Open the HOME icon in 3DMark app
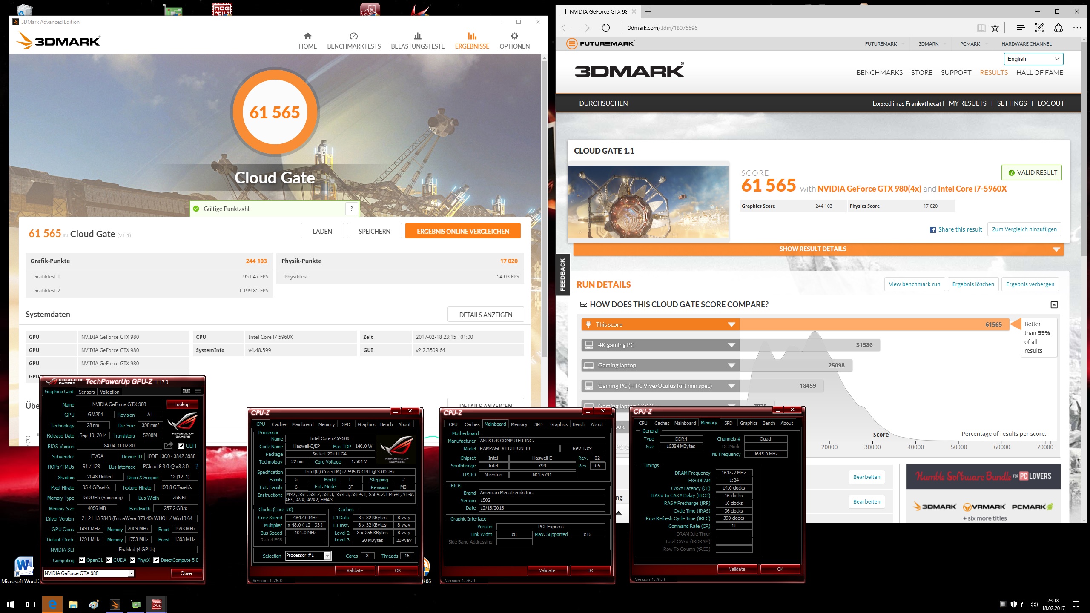Viewport: 1090px width, 613px height. (x=307, y=36)
